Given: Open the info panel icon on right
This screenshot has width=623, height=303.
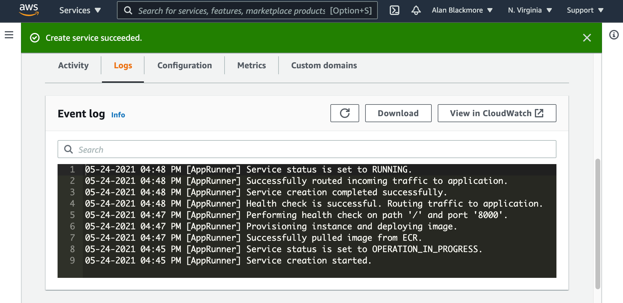Looking at the screenshot, I should (614, 35).
